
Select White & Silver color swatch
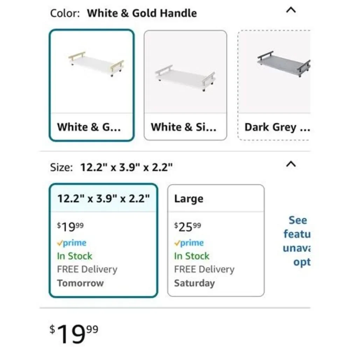[x=185, y=85]
